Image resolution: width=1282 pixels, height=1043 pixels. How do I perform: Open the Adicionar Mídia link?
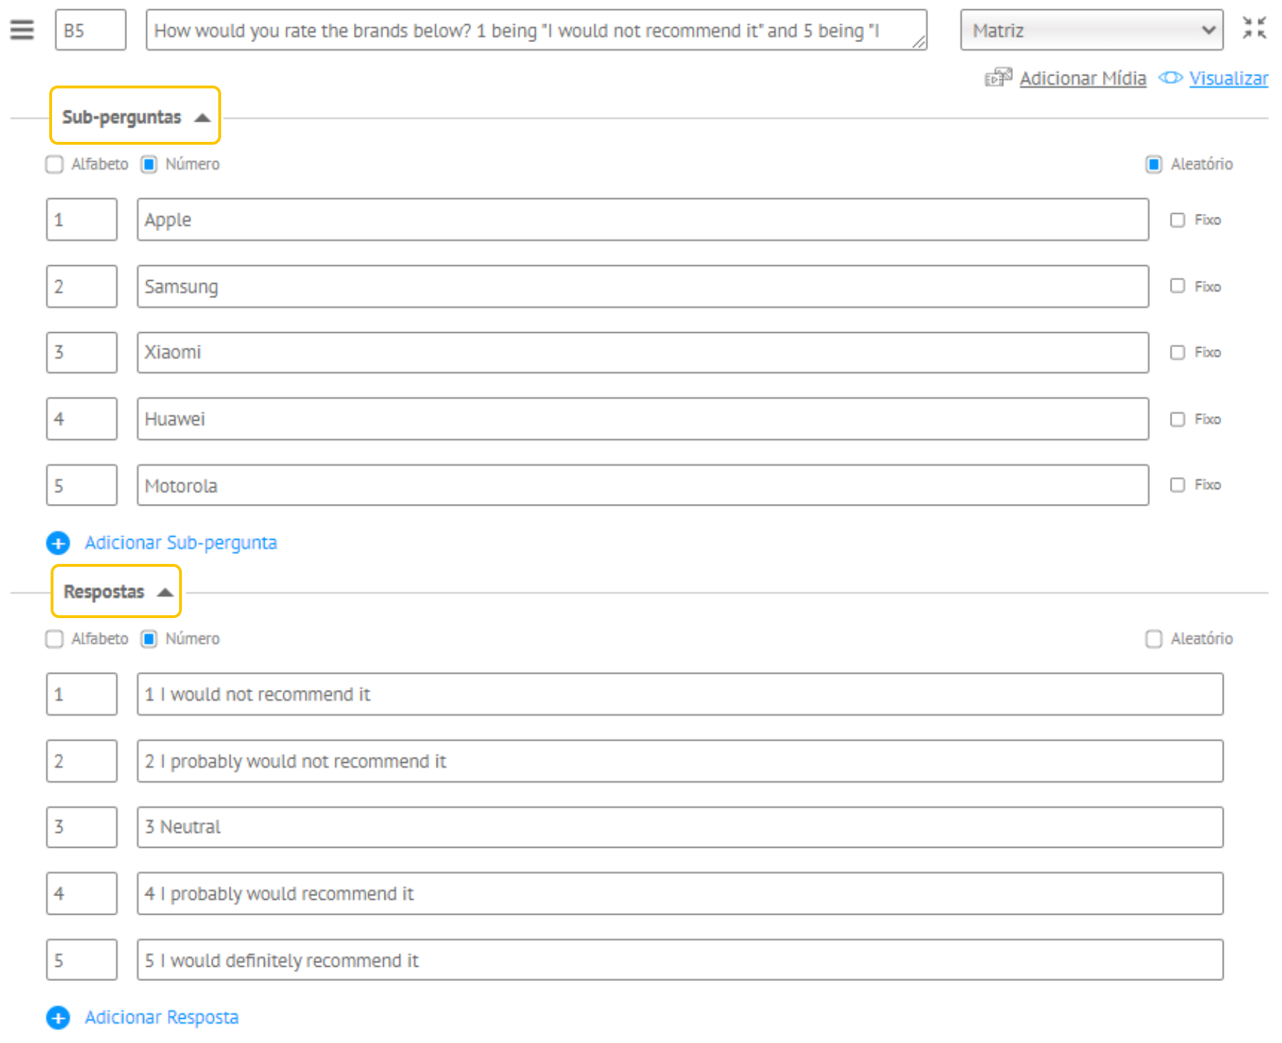pyautogui.click(x=1082, y=78)
